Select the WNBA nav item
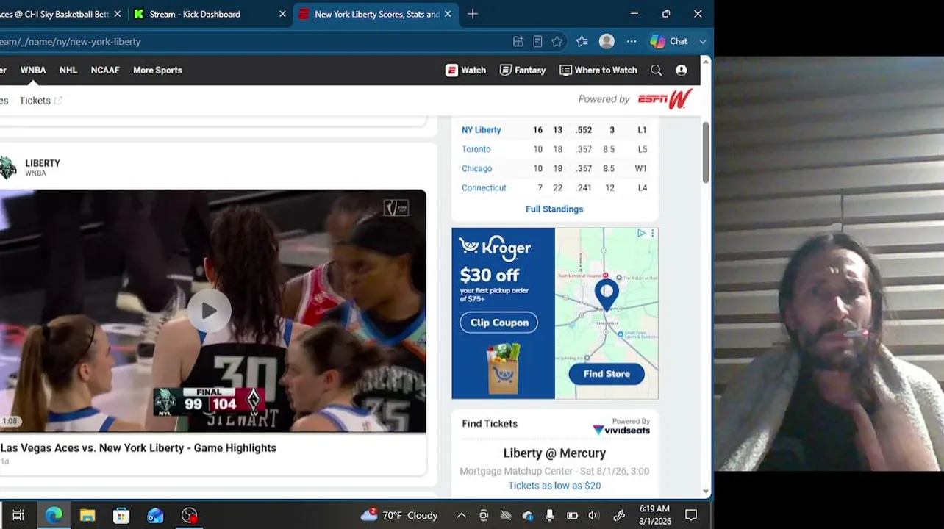This screenshot has width=944, height=529. (33, 71)
